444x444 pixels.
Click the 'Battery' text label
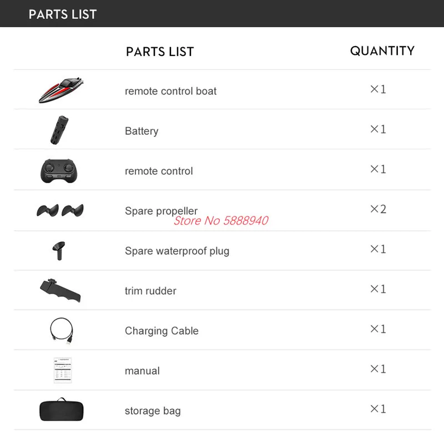click(x=142, y=131)
